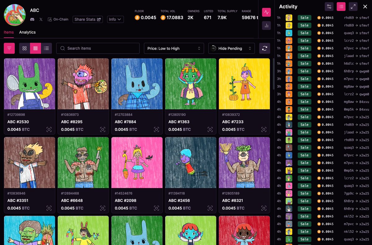Click the ABC #2098 title
The height and width of the screenshot is (245, 372).
click(125, 200)
